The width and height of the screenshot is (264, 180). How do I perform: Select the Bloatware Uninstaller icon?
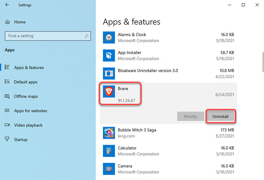[109, 73]
